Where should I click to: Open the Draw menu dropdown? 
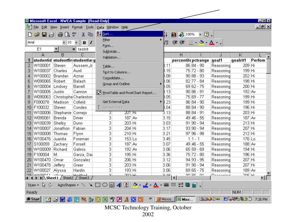[33, 185]
